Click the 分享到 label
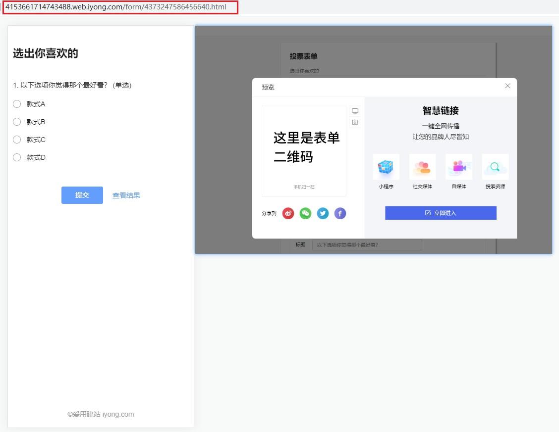The height and width of the screenshot is (432, 559). coord(269,213)
